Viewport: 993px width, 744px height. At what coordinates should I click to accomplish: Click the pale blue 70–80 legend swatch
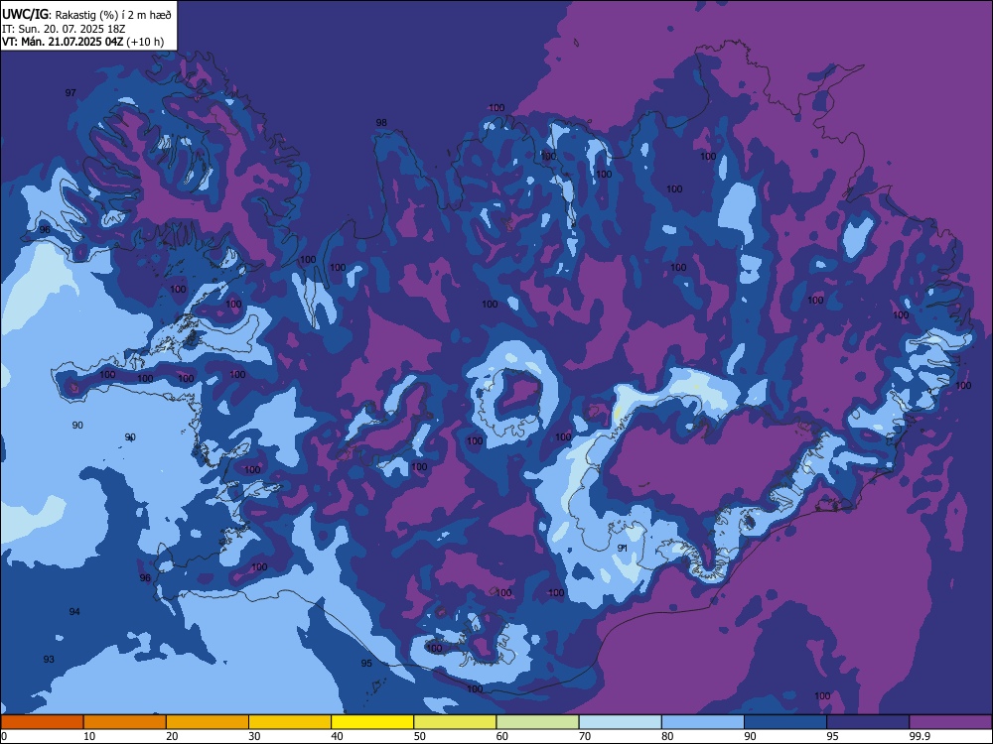pyautogui.click(x=621, y=722)
